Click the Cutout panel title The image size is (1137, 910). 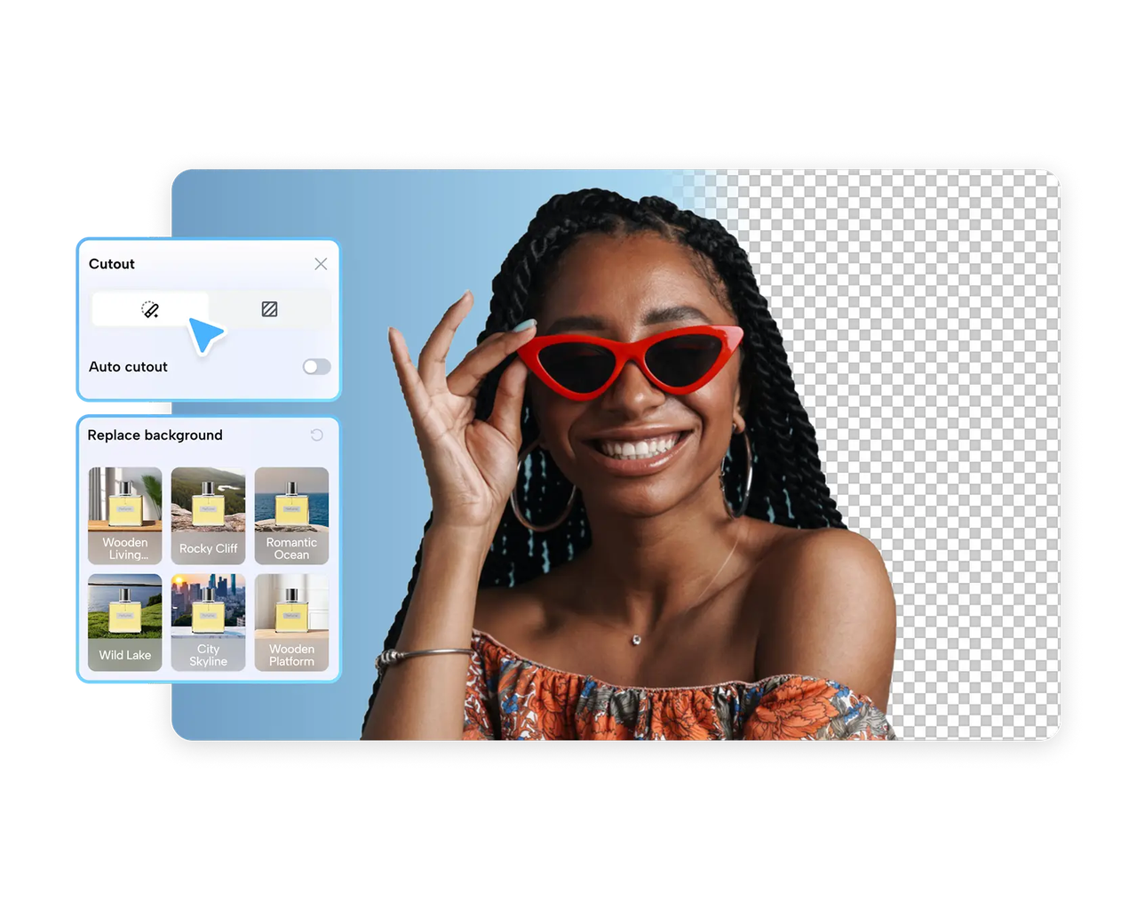pyautogui.click(x=112, y=264)
